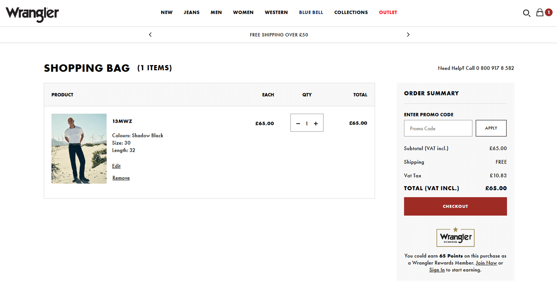This screenshot has height=284, width=557.
Task: Focus the Promo Code input field
Action: point(438,128)
